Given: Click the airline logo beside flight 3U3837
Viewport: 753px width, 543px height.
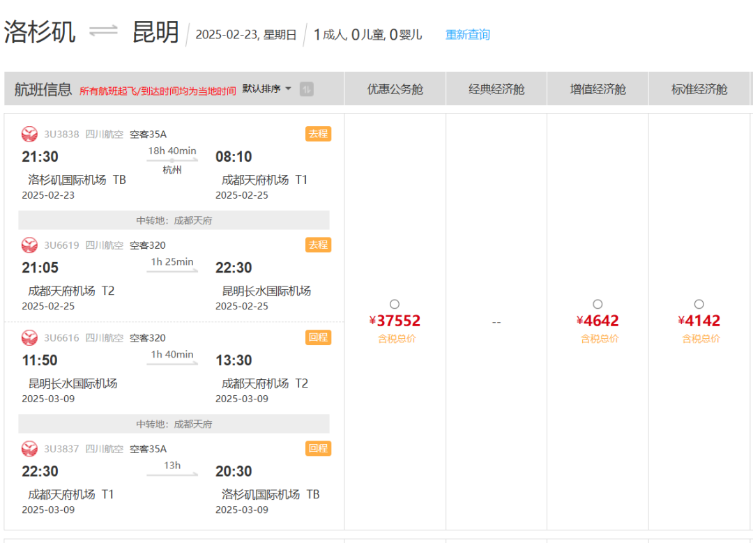Looking at the screenshot, I should point(29,448).
